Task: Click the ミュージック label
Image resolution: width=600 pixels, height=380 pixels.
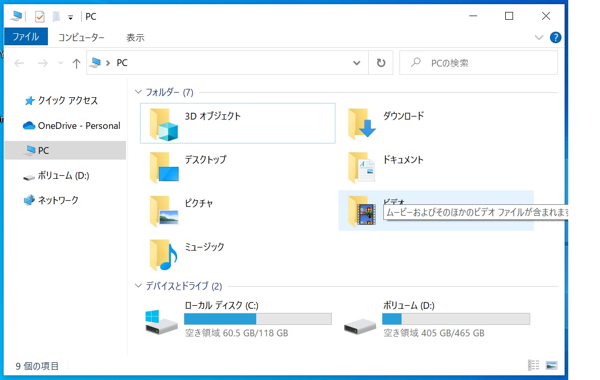Action: point(204,247)
